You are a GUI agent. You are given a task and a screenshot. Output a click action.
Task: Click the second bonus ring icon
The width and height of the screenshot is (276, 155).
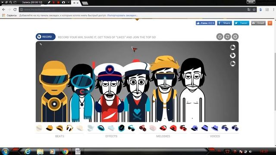233,56
